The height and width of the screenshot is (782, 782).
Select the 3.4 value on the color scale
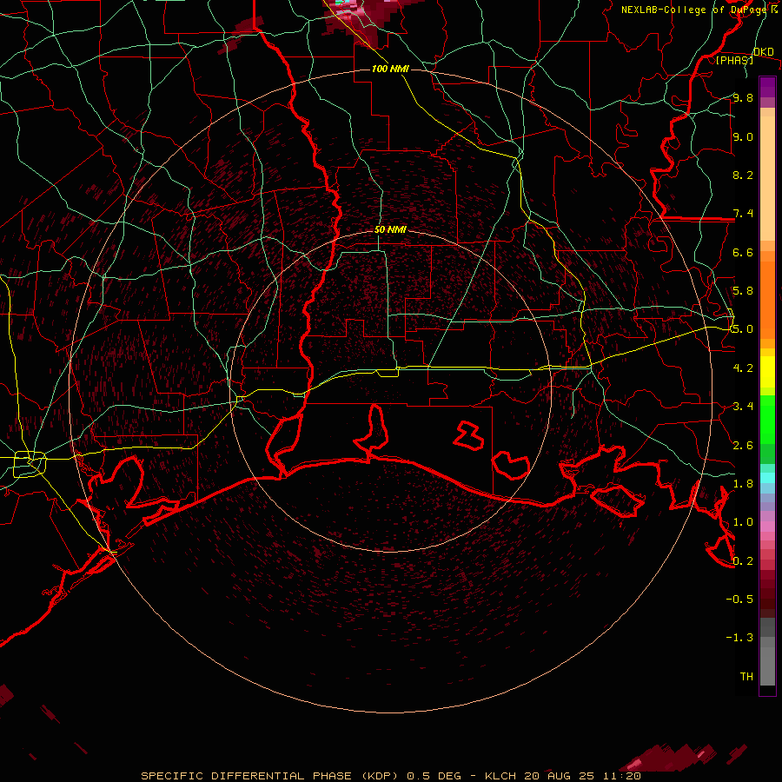point(743,407)
